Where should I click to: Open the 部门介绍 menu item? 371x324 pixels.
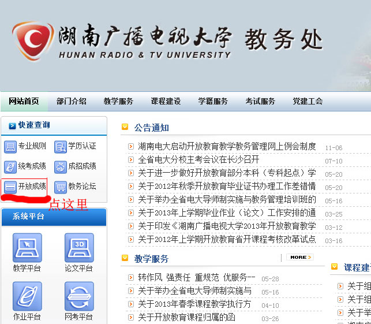[x=72, y=101]
